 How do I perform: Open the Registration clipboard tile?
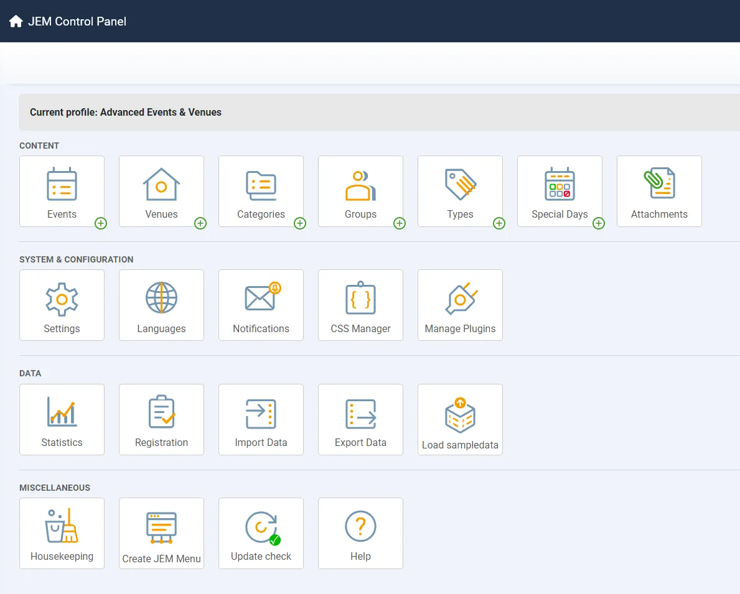[161, 419]
